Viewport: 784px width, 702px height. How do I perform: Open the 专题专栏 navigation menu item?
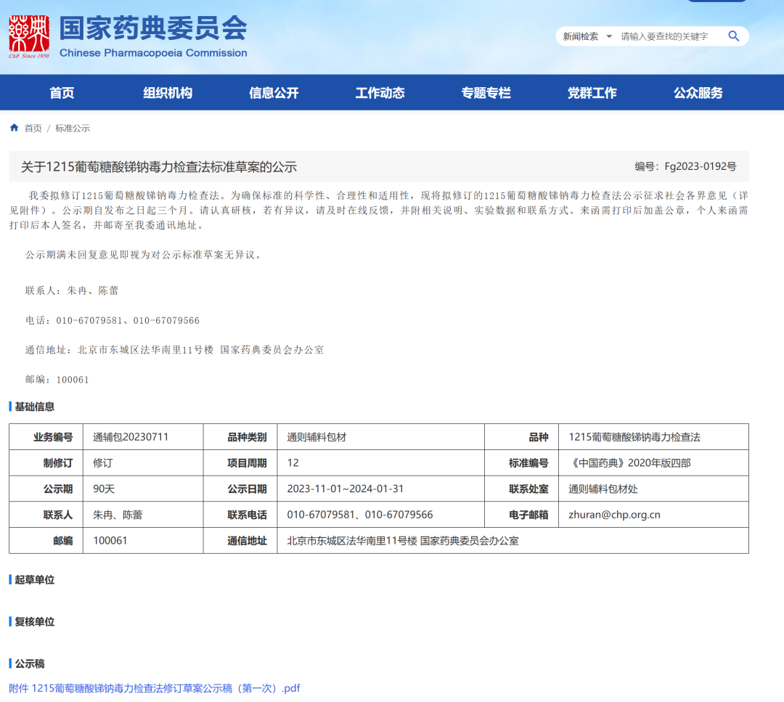pos(486,92)
